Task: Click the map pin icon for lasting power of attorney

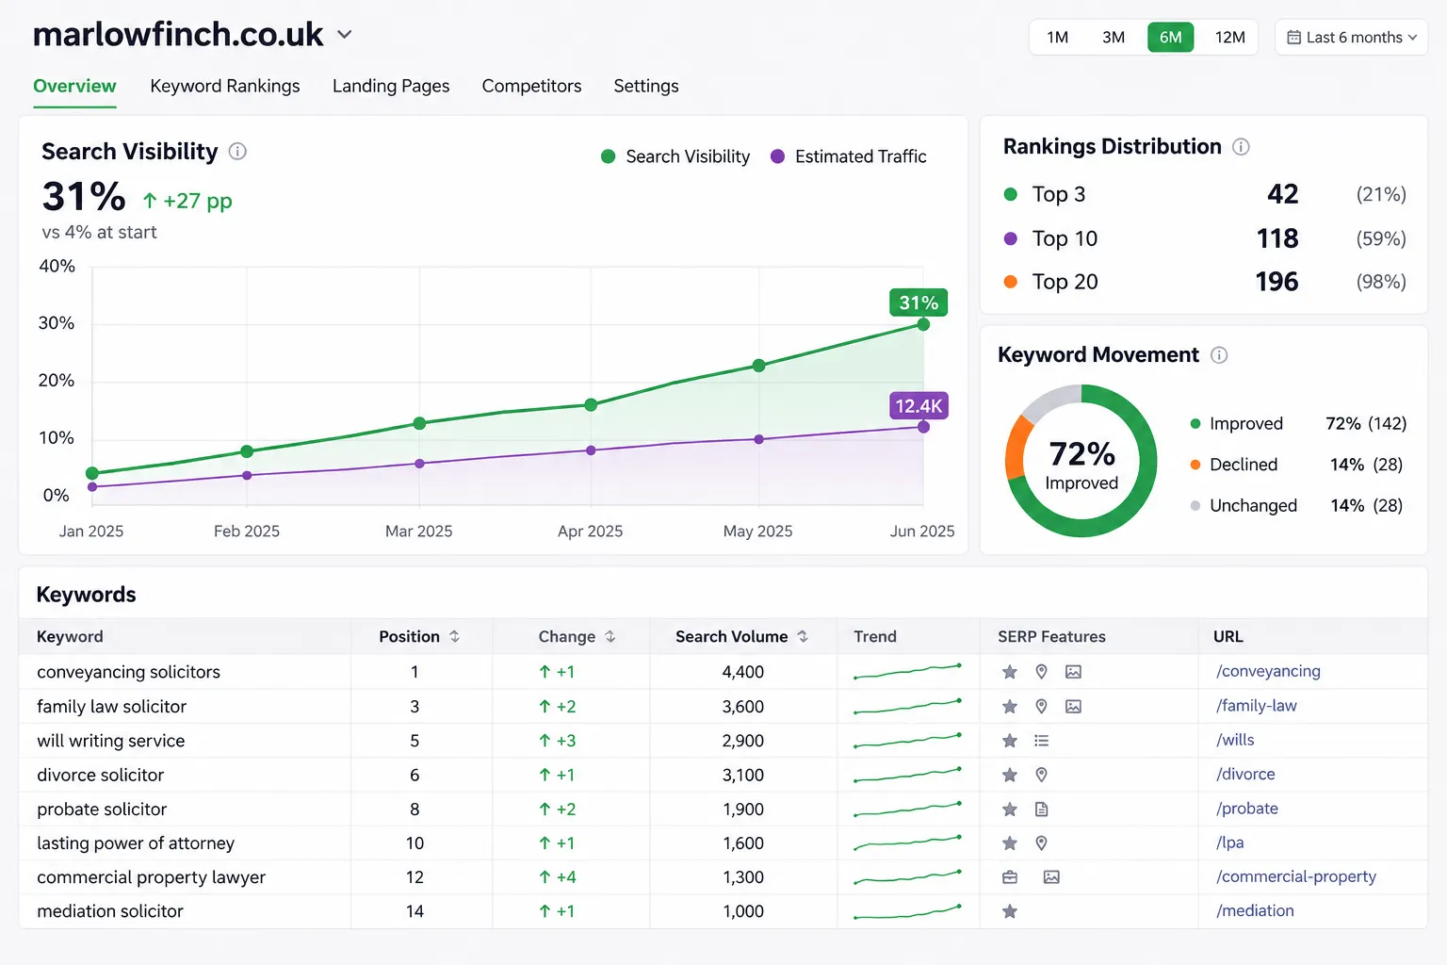Action: 1041,843
